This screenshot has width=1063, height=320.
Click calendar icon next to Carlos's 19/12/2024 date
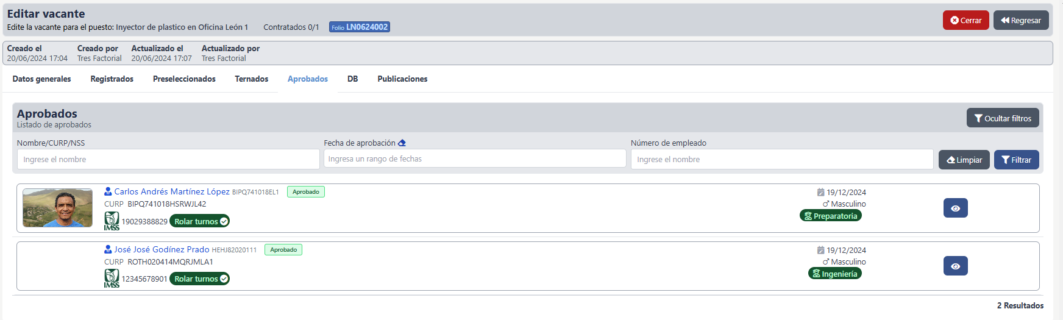[821, 192]
